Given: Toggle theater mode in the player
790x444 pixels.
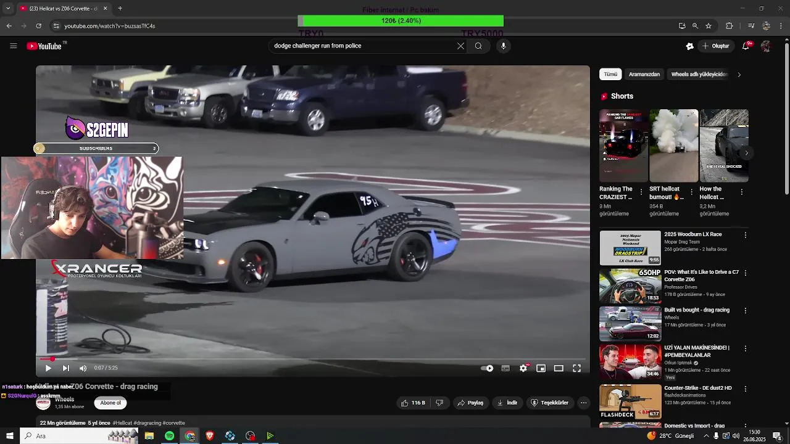Looking at the screenshot, I should pyautogui.click(x=559, y=368).
